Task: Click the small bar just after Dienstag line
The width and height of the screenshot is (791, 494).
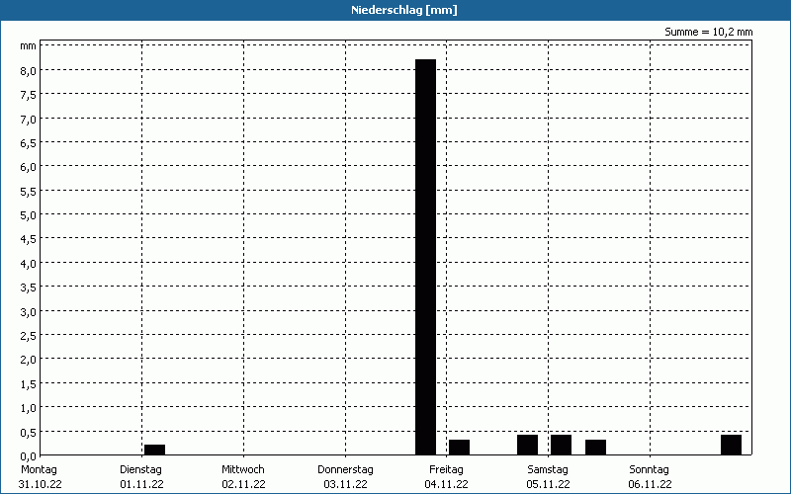Action: click(x=155, y=450)
